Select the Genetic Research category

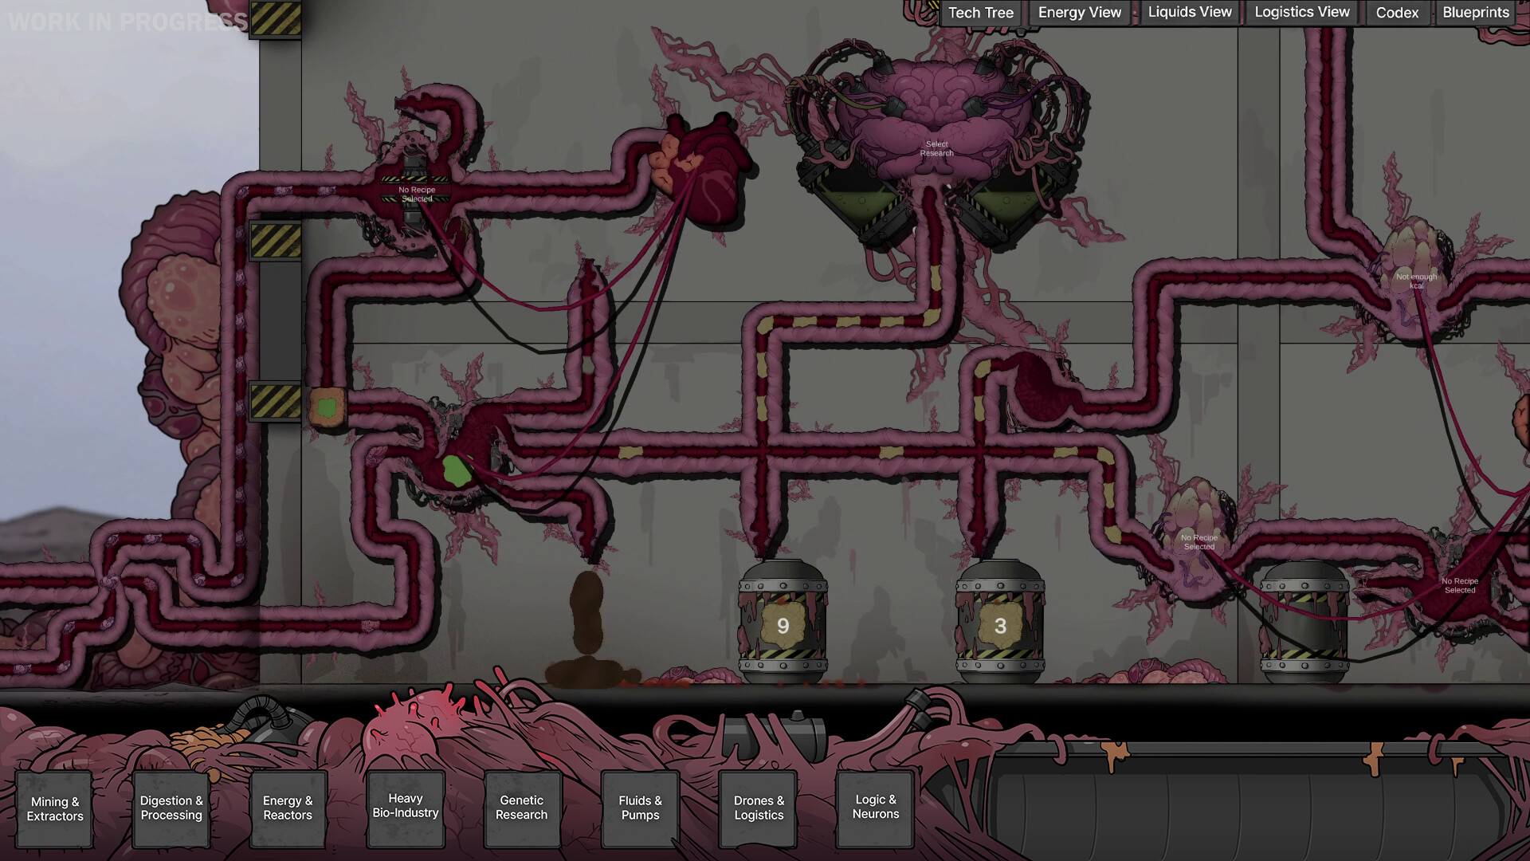pos(522,808)
